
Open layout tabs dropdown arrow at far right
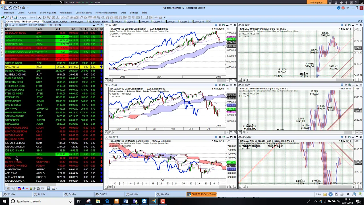[362, 21]
